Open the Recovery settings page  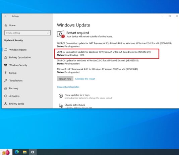(x=14, y=88)
